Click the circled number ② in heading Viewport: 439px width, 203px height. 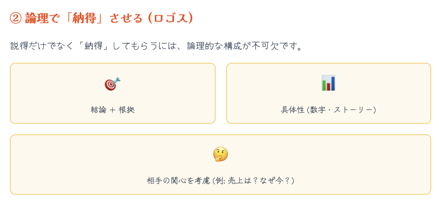coord(16,18)
